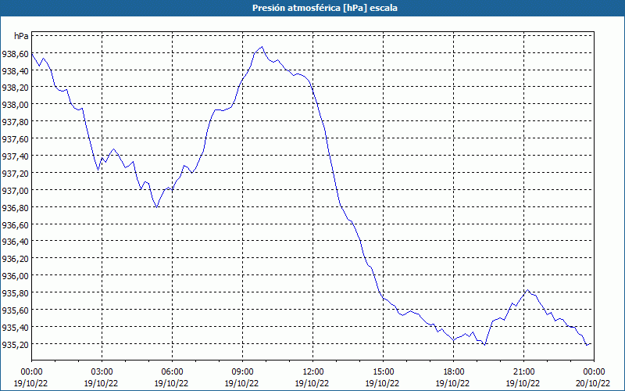
Task: Select the 937,60 y-axis value
Action: click(x=15, y=139)
